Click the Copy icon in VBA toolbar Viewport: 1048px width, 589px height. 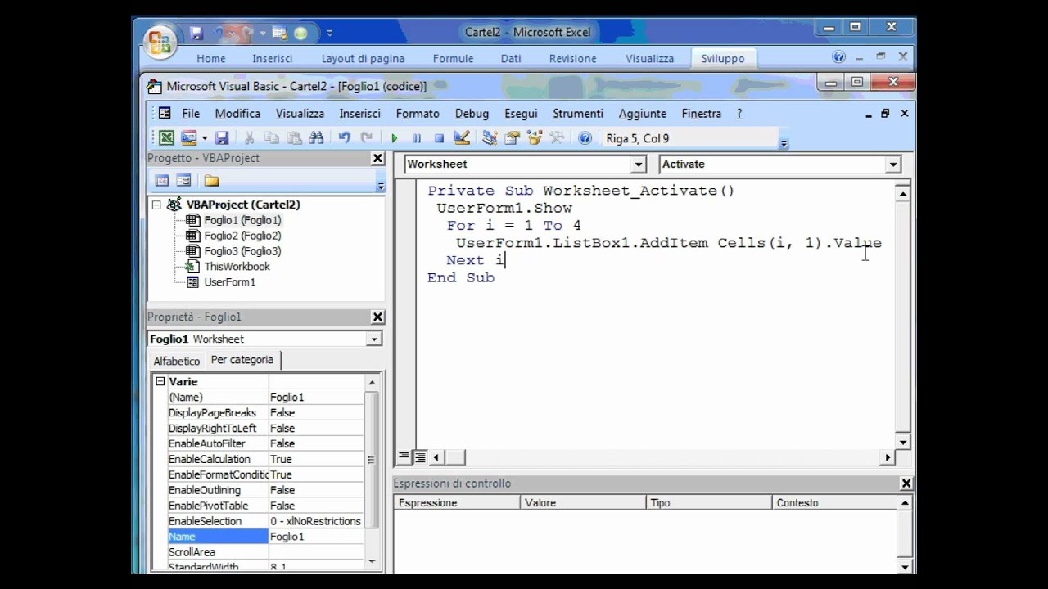click(x=272, y=138)
